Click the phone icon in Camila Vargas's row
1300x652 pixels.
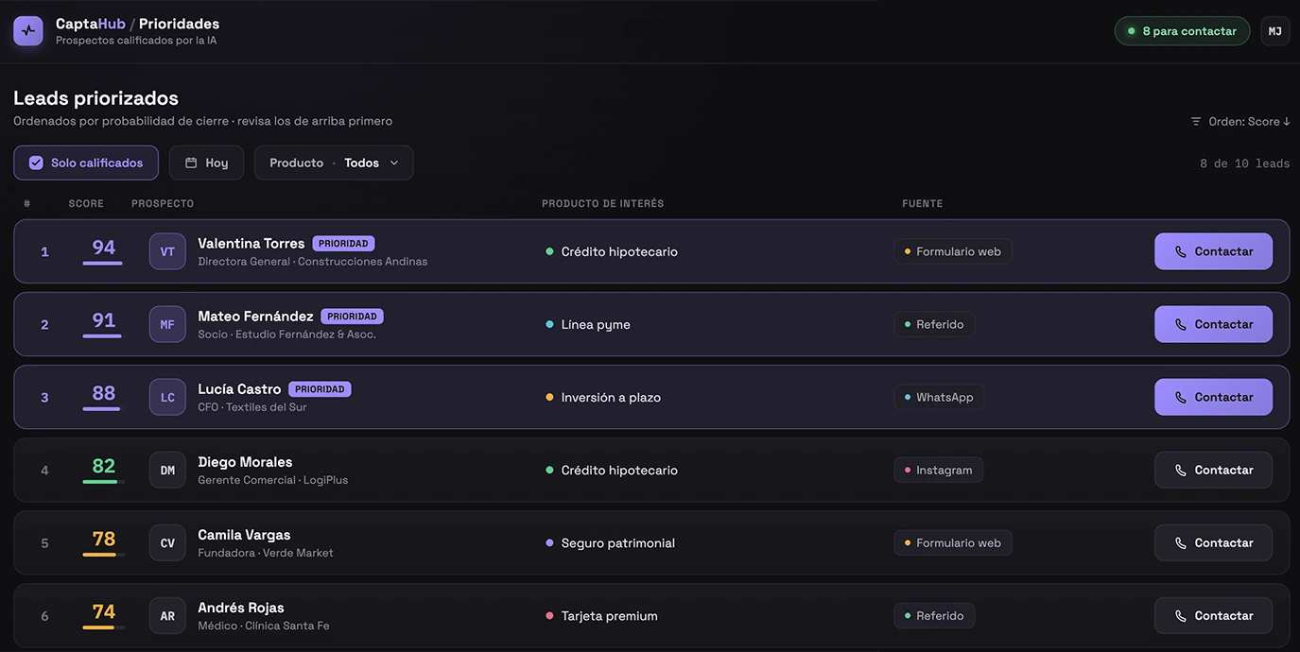1181,542
